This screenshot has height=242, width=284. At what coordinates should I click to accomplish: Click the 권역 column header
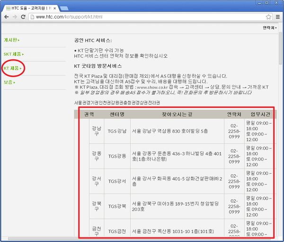tap(89, 114)
